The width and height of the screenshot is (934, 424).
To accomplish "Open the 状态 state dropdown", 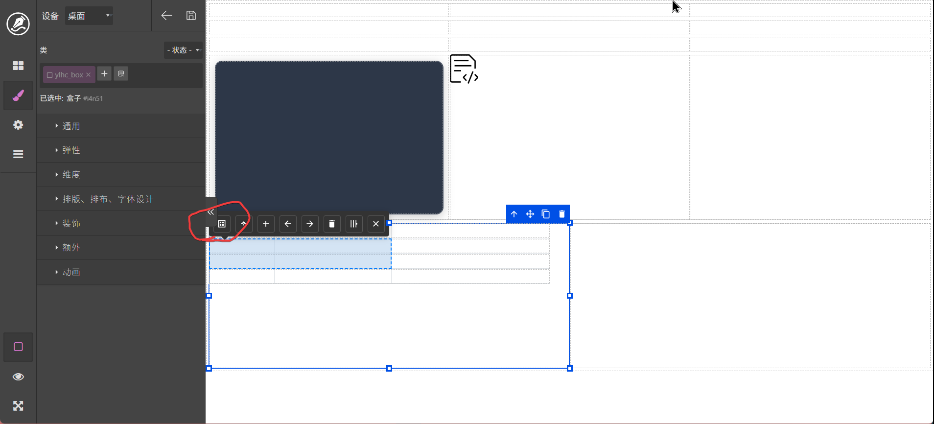I will [x=183, y=50].
